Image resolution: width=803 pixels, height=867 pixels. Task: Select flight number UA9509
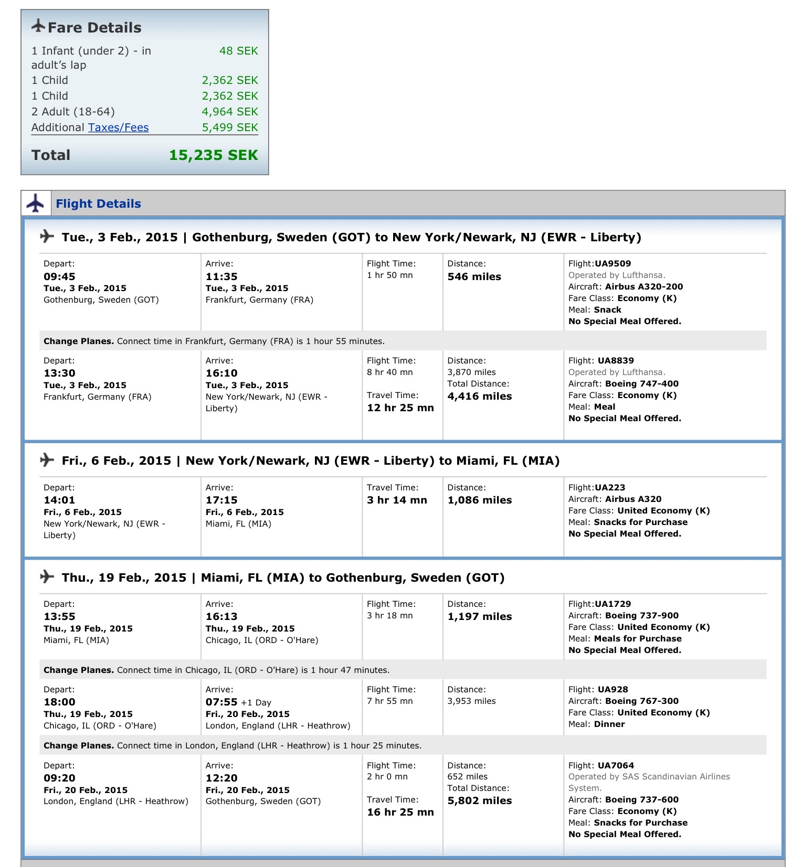click(613, 264)
